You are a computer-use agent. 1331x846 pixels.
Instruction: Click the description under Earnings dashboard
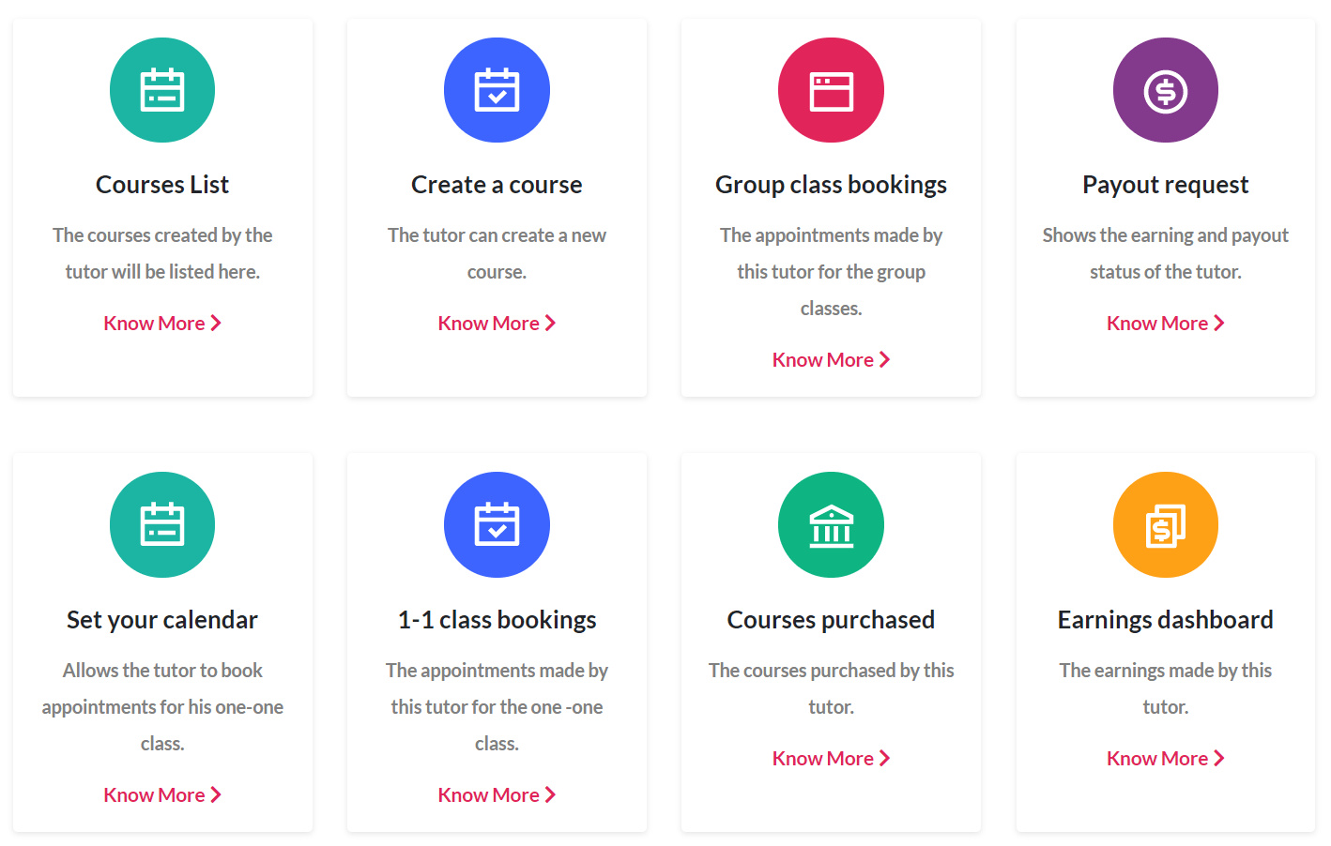[x=1166, y=688]
